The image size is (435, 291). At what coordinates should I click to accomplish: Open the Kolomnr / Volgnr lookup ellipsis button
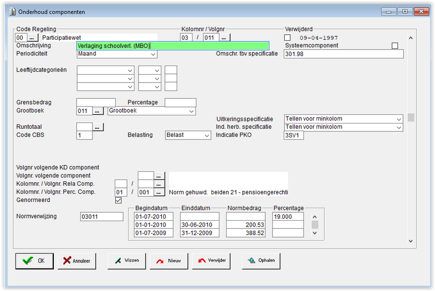tap(224, 38)
